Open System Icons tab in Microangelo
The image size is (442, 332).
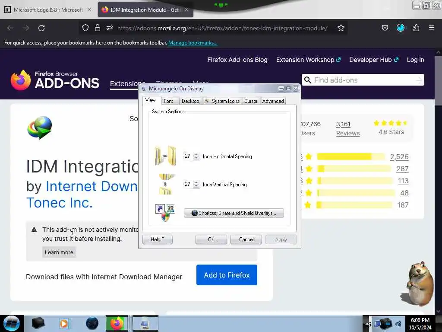click(222, 101)
